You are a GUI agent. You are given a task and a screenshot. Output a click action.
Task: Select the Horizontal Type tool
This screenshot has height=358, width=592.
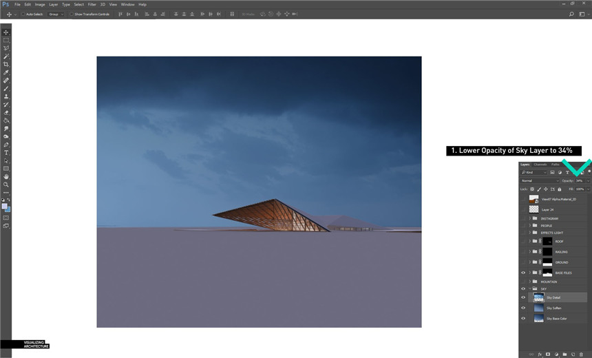pyautogui.click(x=6, y=152)
